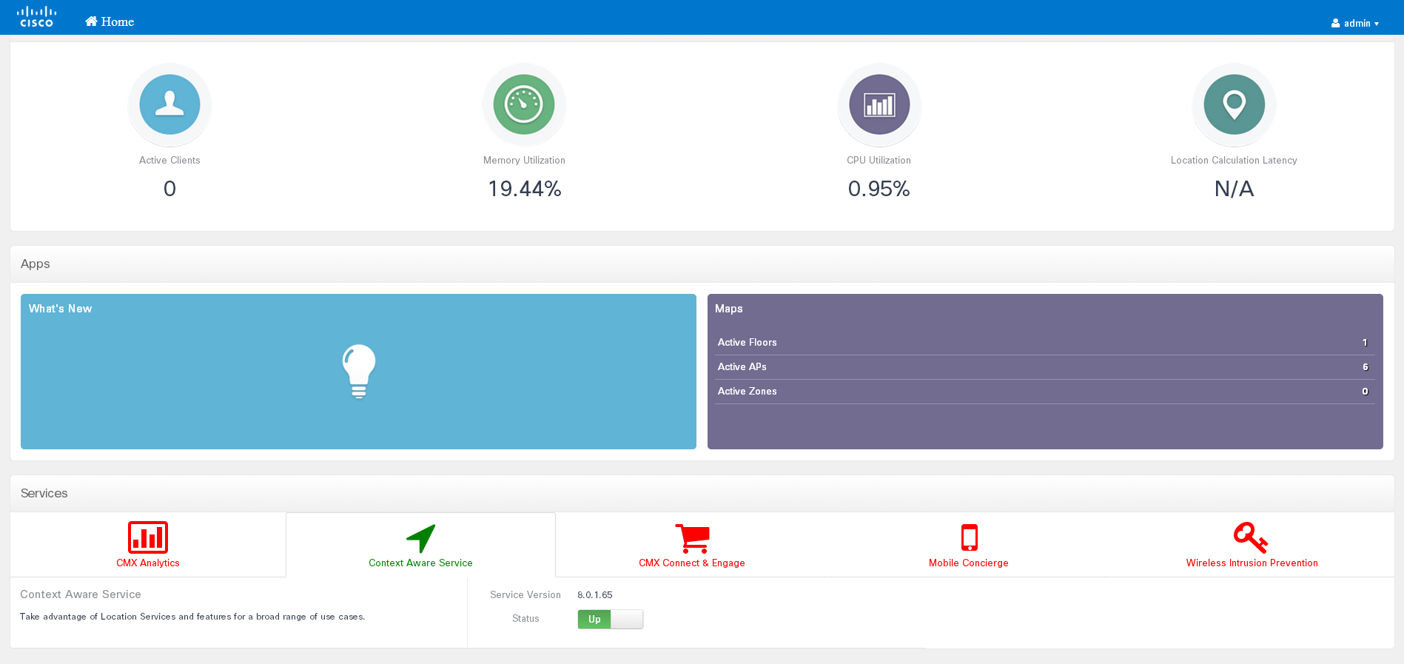Click the Maps panel title

point(728,309)
